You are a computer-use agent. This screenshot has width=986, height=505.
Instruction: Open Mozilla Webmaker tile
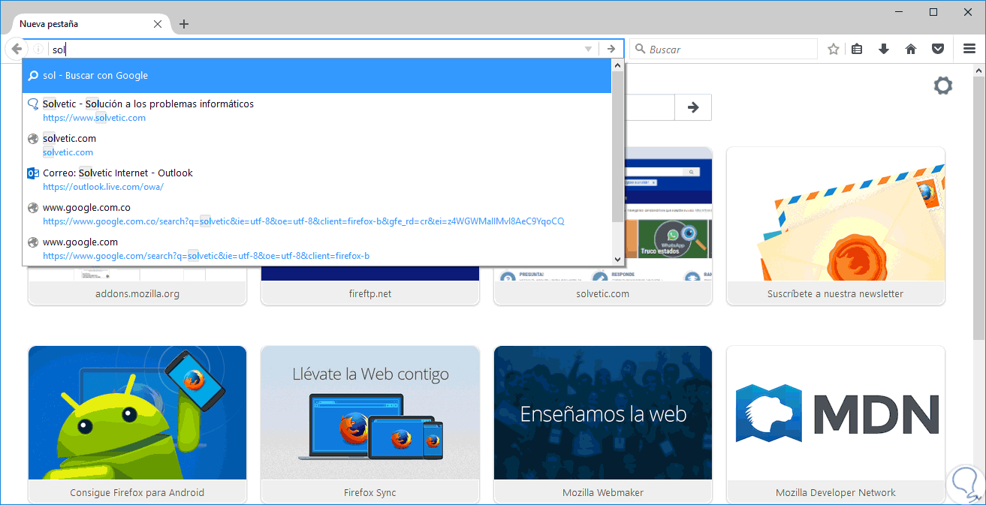603,424
